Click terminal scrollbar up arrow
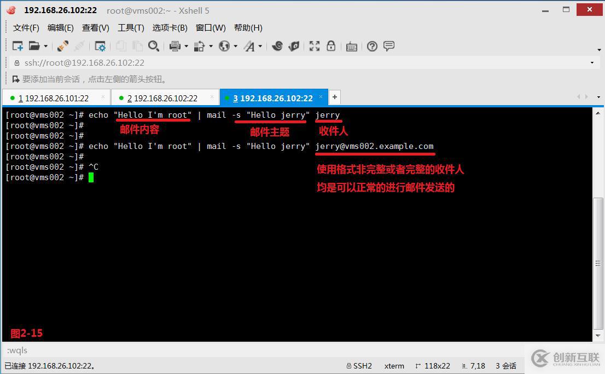Viewport: 605px width, 374px height. [x=598, y=113]
